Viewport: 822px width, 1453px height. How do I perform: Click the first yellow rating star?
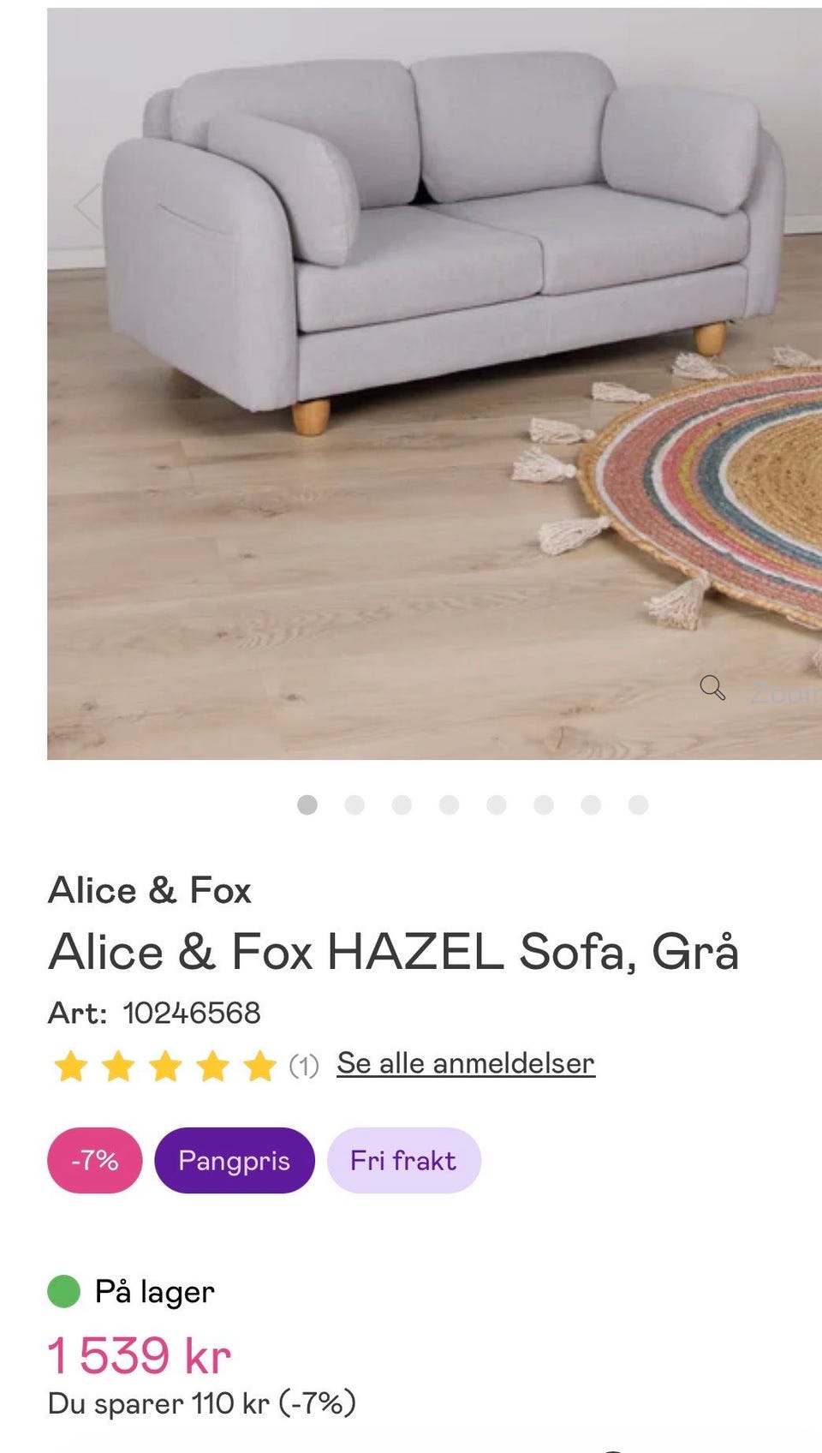[70, 1067]
